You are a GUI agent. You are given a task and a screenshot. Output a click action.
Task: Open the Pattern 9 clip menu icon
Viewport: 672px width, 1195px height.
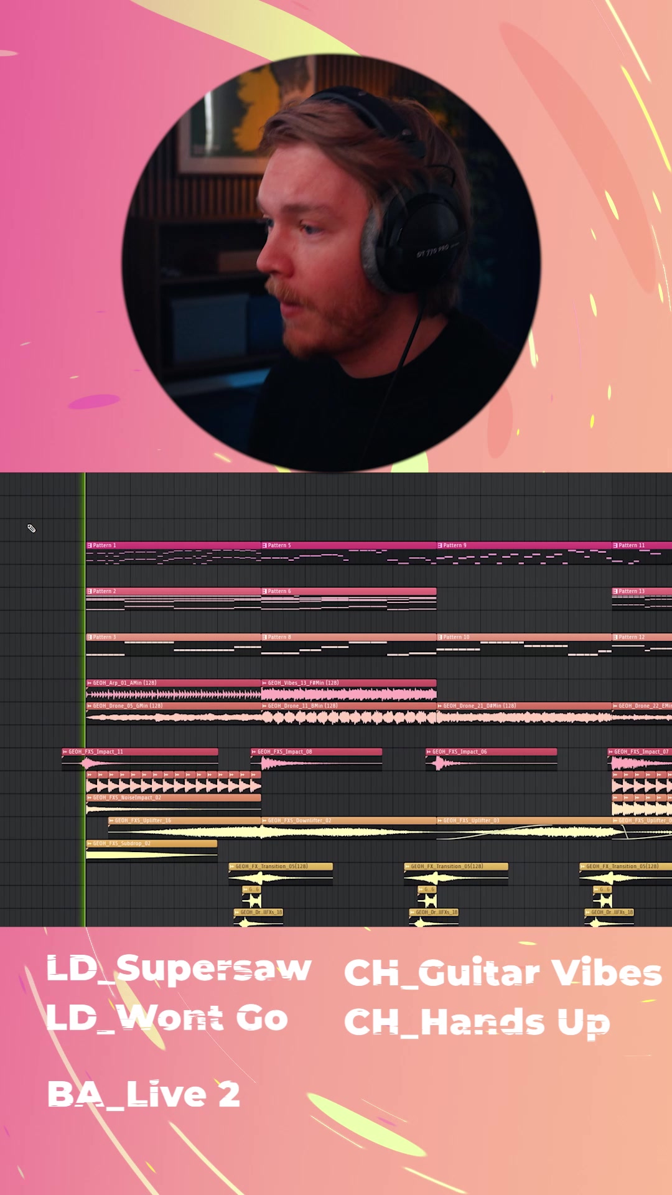click(440, 545)
